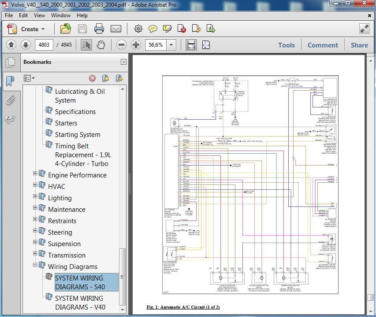Expand the Suspension bookmark
This screenshot has height=317, width=376.
point(35,242)
